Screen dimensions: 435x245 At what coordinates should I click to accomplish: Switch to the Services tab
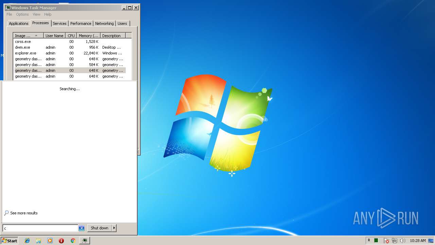(x=59, y=23)
